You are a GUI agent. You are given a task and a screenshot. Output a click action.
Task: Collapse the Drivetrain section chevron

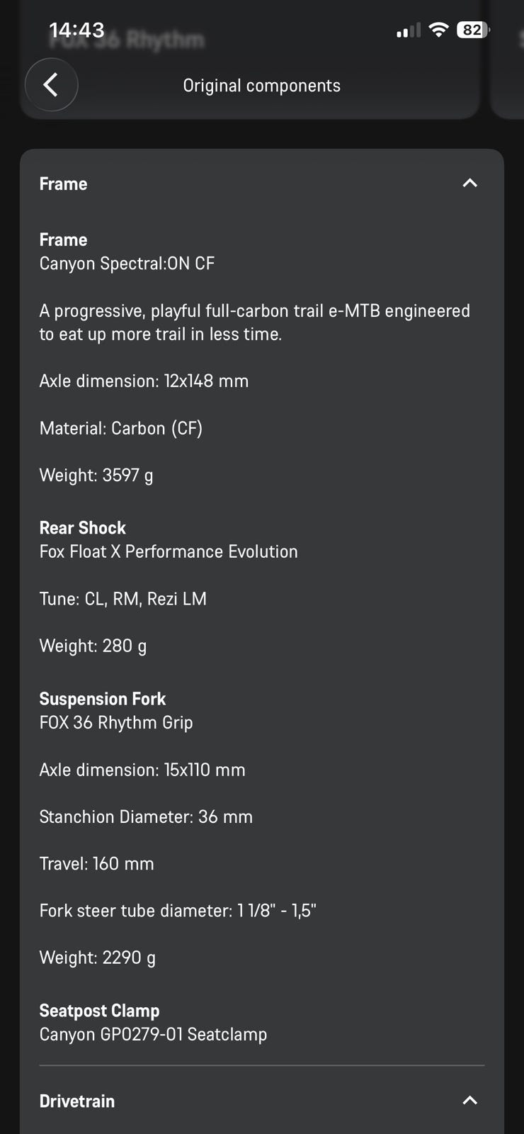coord(469,1101)
